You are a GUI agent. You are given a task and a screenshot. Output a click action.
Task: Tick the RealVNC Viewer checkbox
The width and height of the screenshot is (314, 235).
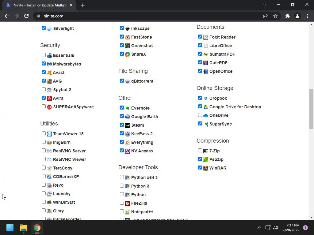pyautogui.click(x=44, y=159)
